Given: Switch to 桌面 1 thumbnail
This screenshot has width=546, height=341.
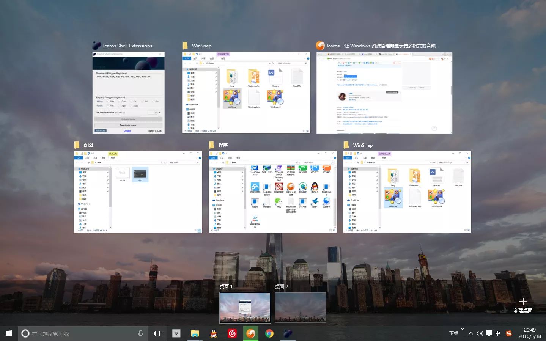Looking at the screenshot, I should pos(245,307).
